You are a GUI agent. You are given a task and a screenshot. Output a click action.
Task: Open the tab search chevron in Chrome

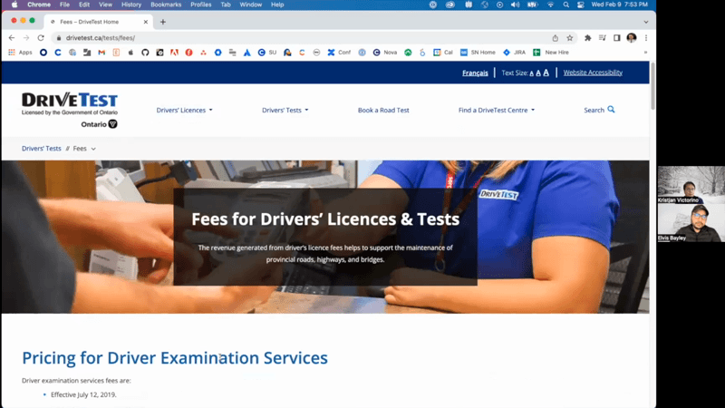(x=646, y=22)
